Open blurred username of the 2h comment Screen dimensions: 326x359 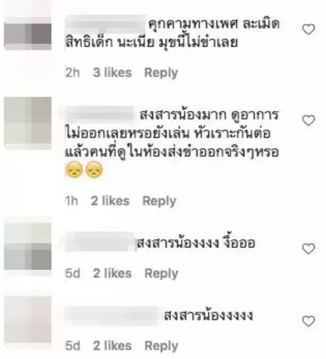tap(105, 25)
